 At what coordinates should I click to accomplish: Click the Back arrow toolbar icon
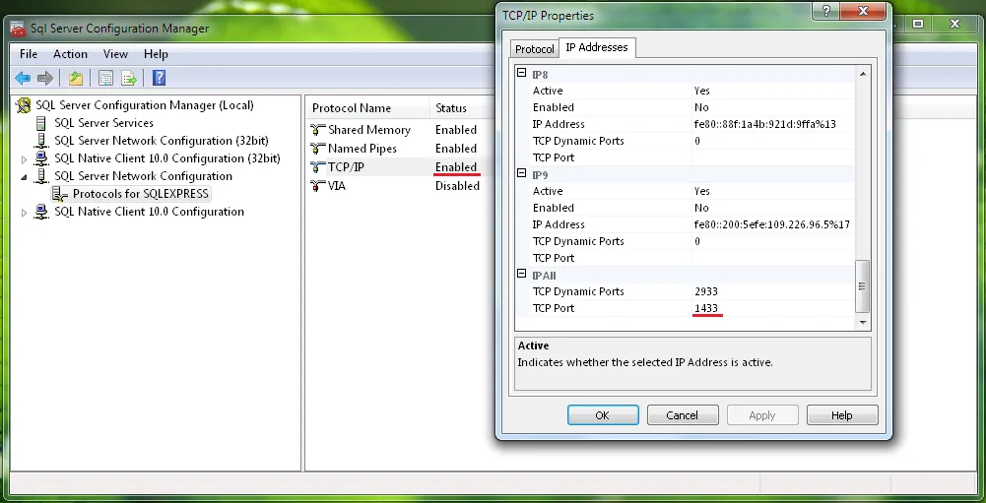23,78
